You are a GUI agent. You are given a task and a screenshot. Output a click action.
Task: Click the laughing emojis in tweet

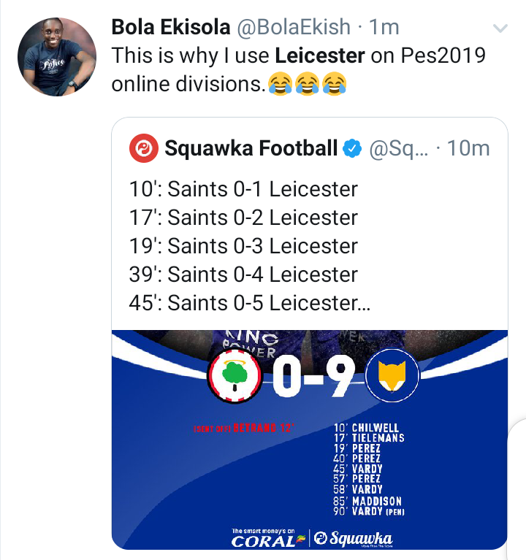tap(307, 85)
